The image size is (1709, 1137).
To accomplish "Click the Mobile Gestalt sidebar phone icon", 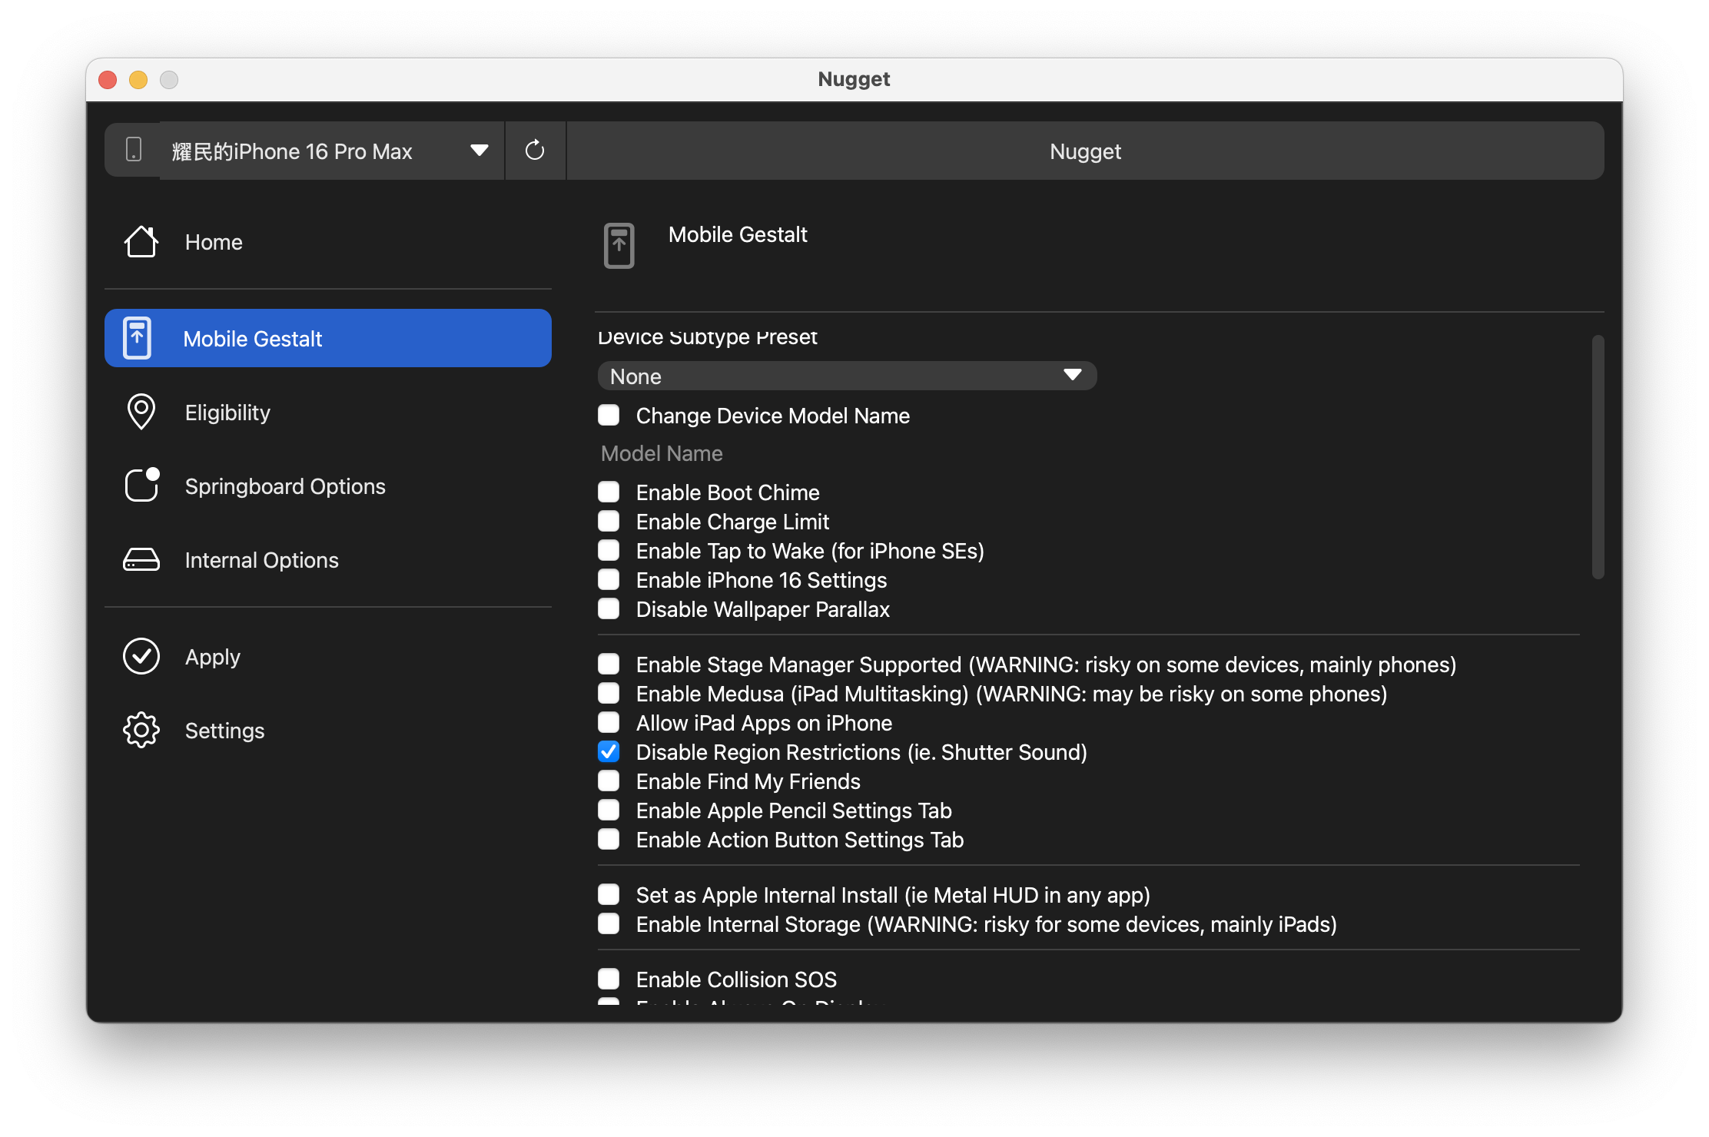I will (137, 338).
